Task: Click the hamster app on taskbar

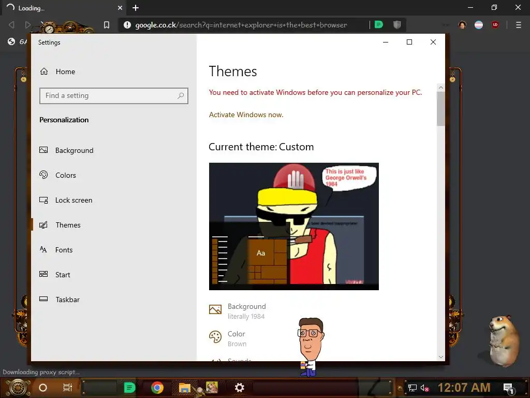Action: tap(212, 387)
